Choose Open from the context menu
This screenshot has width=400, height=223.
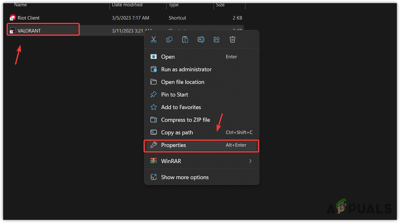click(x=202, y=57)
